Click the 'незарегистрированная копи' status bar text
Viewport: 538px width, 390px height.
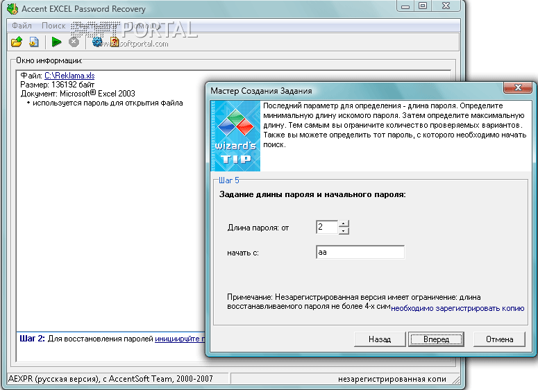pyautogui.click(x=392, y=379)
